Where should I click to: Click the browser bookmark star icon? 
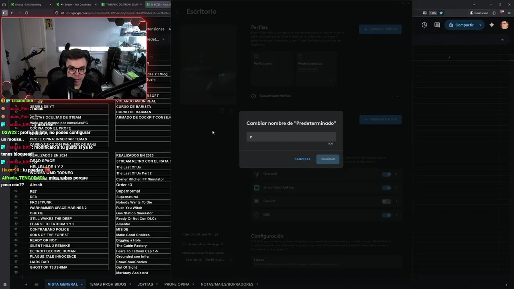click(x=441, y=13)
